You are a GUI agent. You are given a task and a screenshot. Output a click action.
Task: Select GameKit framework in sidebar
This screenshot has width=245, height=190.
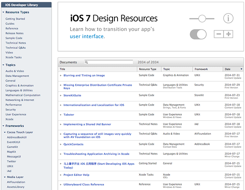[12, 147]
